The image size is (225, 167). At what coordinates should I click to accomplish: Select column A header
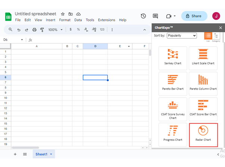[x=37, y=46]
